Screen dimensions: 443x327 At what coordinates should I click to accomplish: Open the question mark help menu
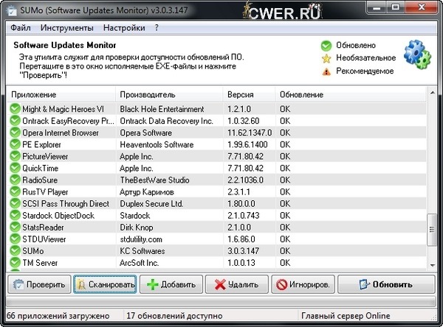coord(157,28)
